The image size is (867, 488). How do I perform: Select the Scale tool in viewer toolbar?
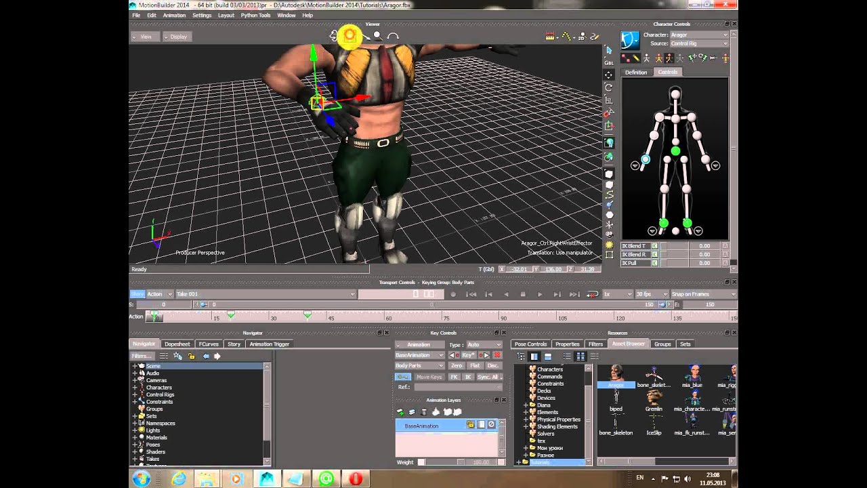[608, 100]
